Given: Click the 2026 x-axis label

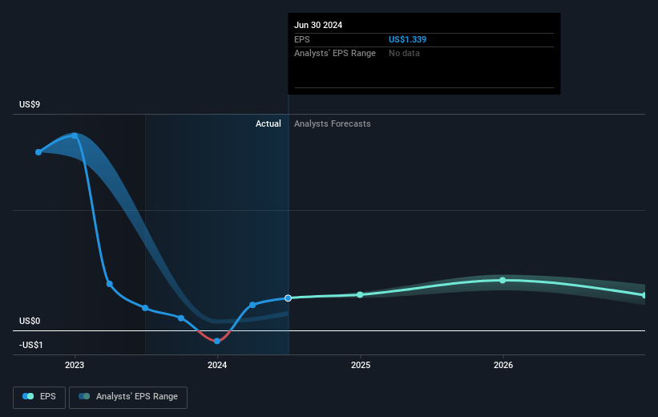Looking at the screenshot, I should click(x=503, y=366).
